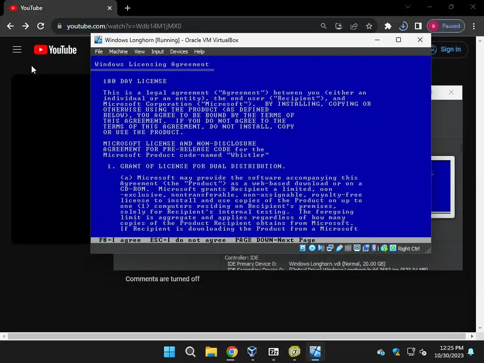Open the Devices menu in VirtualBox
The image size is (484, 363).
pyautogui.click(x=179, y=52)
